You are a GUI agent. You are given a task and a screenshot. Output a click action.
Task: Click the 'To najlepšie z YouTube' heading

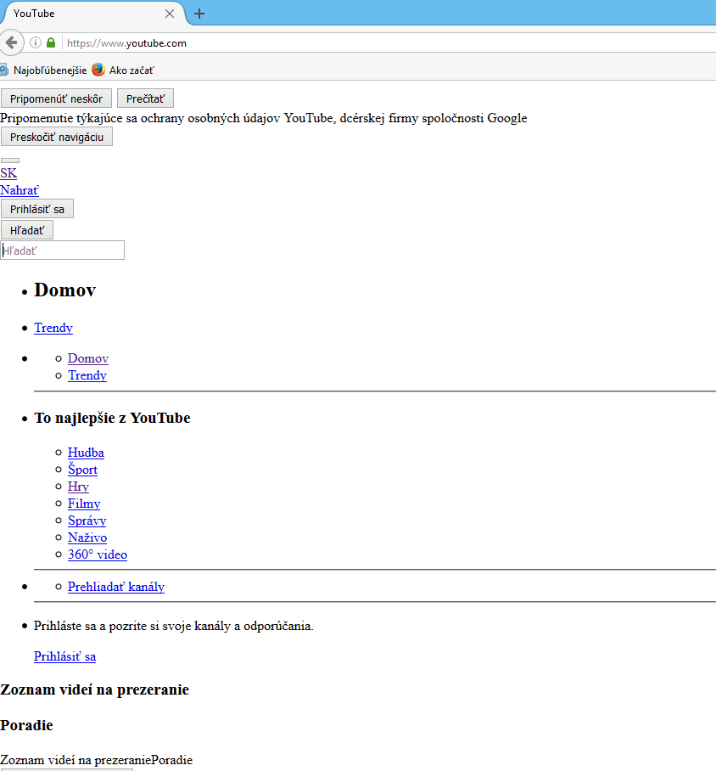coord(112,418)
